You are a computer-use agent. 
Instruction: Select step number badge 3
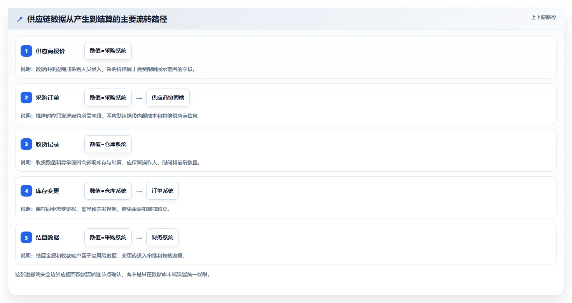26,144
